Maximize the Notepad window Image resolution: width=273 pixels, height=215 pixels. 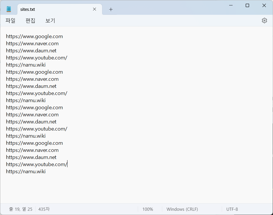247,5
